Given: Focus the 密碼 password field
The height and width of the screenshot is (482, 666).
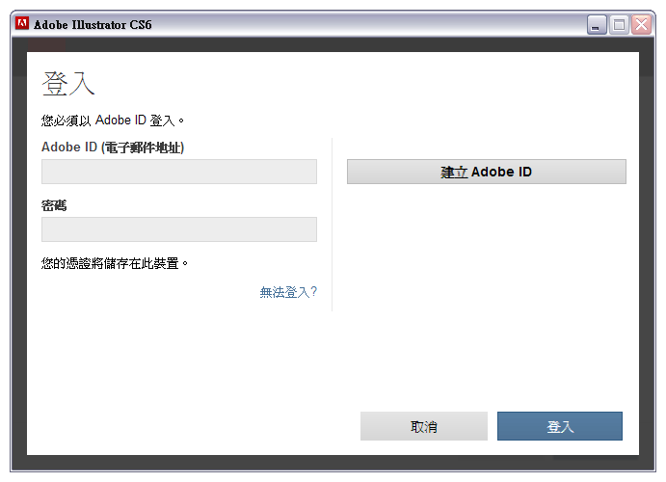Looking at the screenshot, I should [x=179, y=229].
